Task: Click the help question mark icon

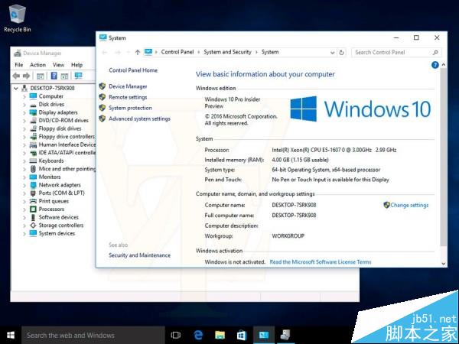Action: (x=435, y=66)
